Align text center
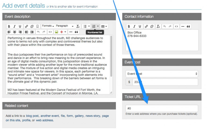 pos(15,32)
